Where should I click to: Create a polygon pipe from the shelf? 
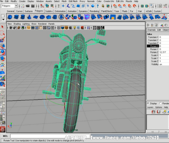click(55, 17)
